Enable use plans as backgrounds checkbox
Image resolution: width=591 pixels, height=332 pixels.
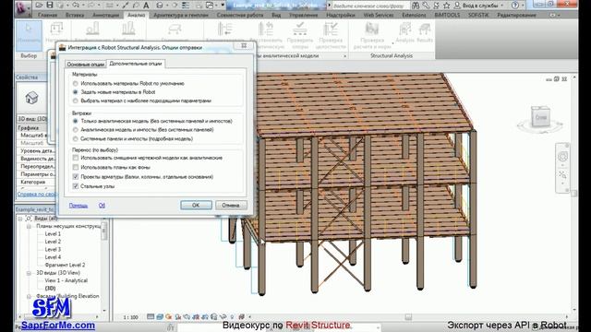click(76, 167)
